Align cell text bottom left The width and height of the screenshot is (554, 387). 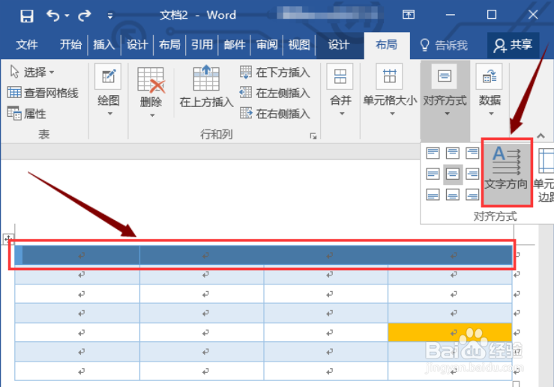[x=433, y=195]
